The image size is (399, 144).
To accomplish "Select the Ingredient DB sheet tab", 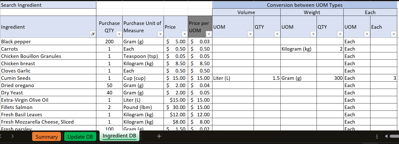I will [x=119, y=136].
